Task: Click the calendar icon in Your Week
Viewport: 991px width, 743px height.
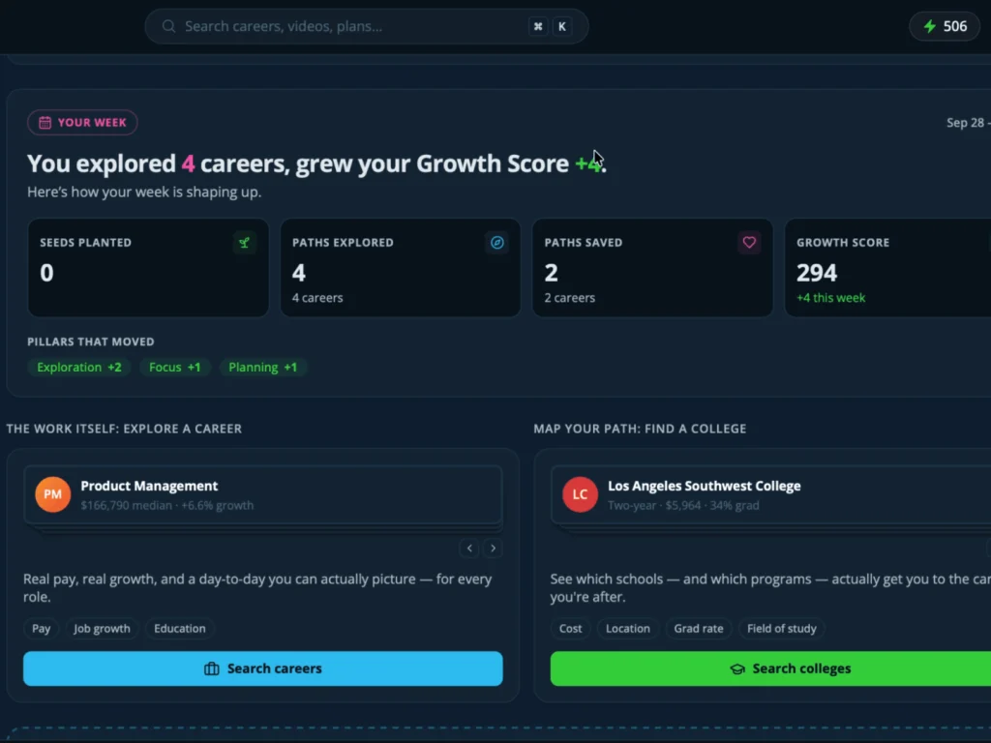Action: [45, 123]
